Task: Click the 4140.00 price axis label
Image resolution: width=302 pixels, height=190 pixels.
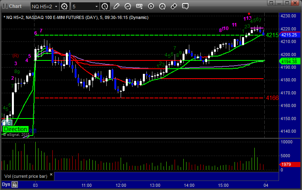Action: pyautogui.click(x=289, y=131)
